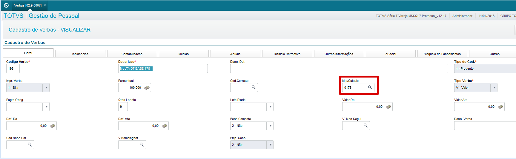Viewport: 516px width, 159px height.
Task: Open the Cod.Corresp. search lookup icon
Action: click(254, 88)
